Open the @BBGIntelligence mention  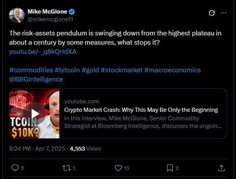click(36, 79)
